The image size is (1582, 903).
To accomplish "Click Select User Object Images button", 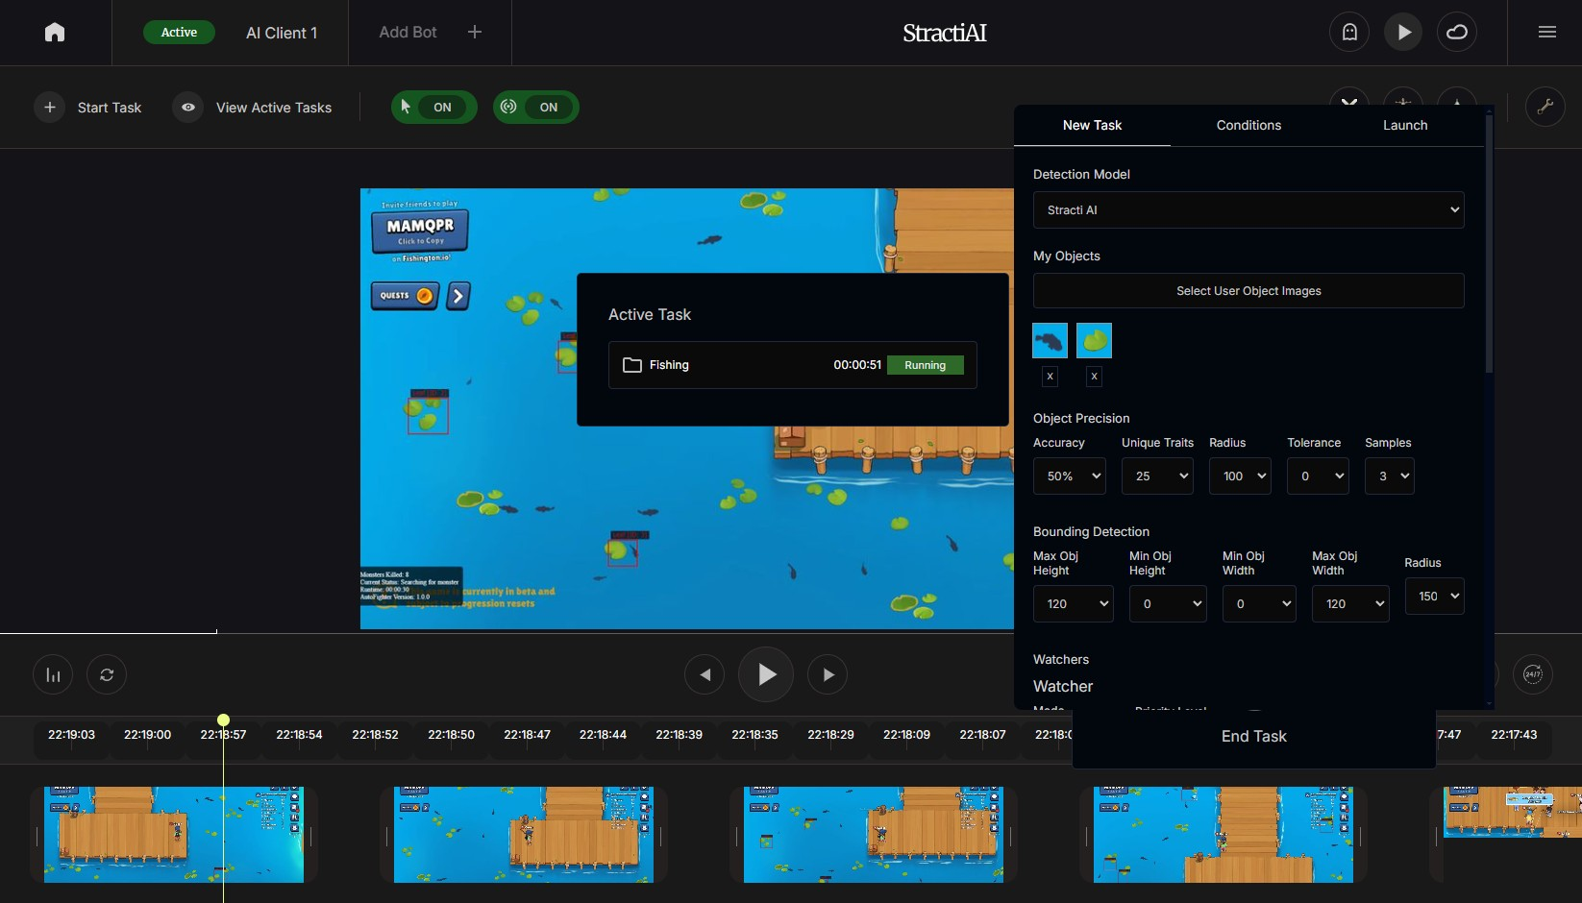I will coord(1248,290).
